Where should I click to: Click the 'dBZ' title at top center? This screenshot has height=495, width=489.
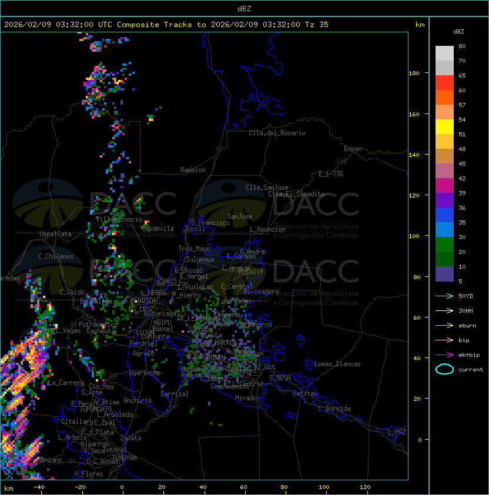[244, 8]
